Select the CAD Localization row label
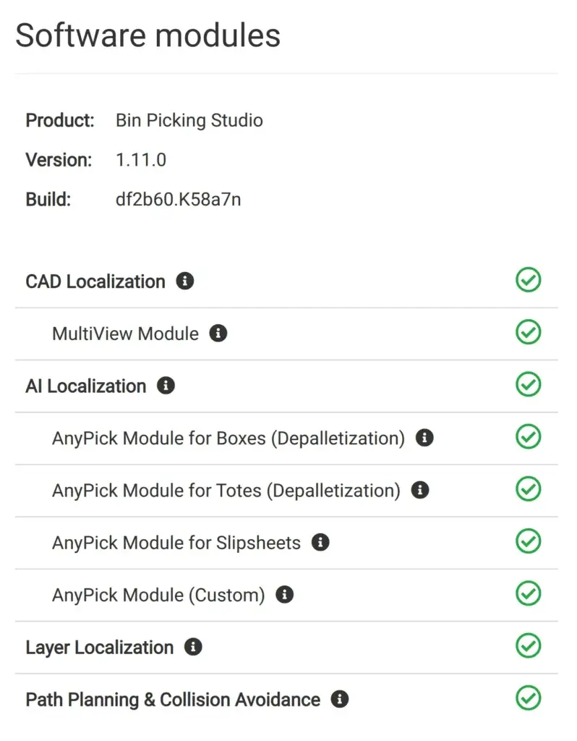577x741 pixels. [x=95, y=281]
